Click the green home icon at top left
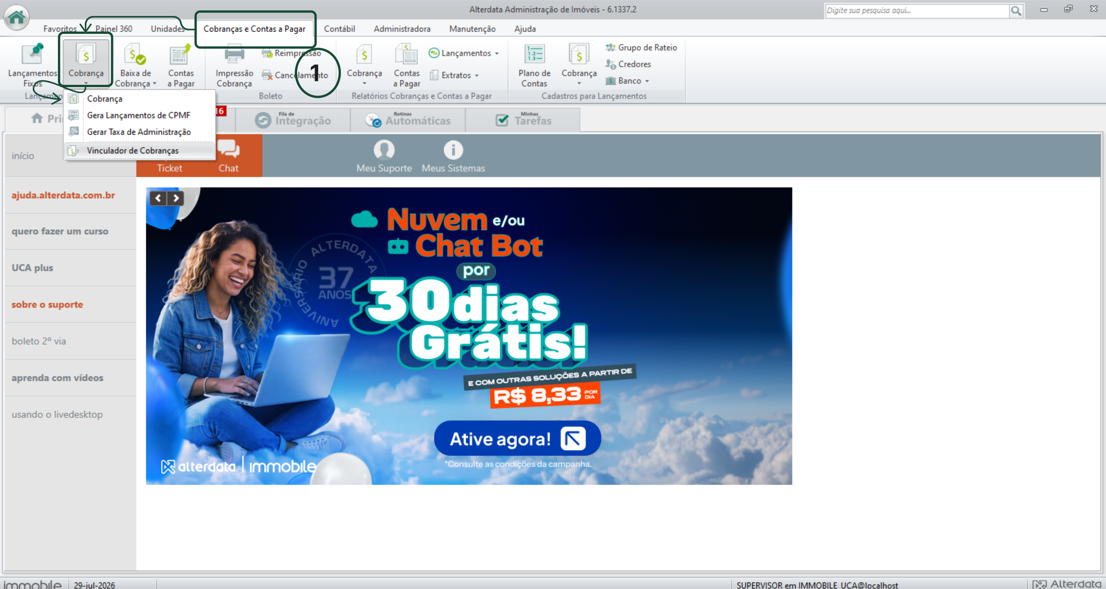 click(17, 17)
